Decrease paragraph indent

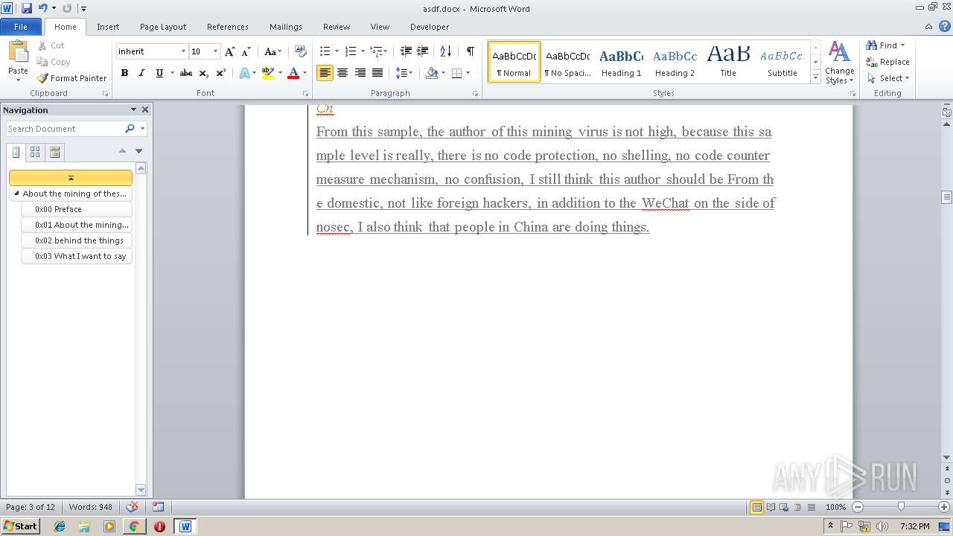pyautogui.click(x=406, y=51)
